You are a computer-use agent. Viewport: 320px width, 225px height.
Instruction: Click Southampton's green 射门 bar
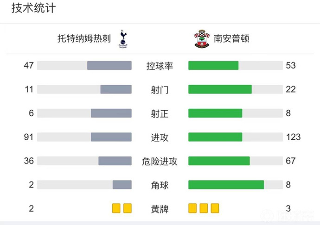tap(220, 89)
